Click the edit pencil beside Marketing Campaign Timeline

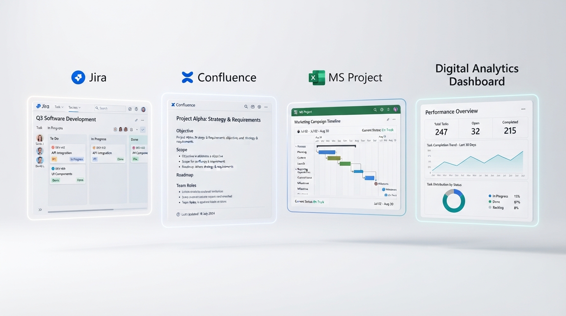388,120
